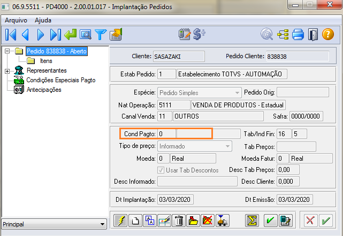Click the Safra field 0000/0000
Image resolution: width=343 pixels, height=236 pixels.
[306, 116]
